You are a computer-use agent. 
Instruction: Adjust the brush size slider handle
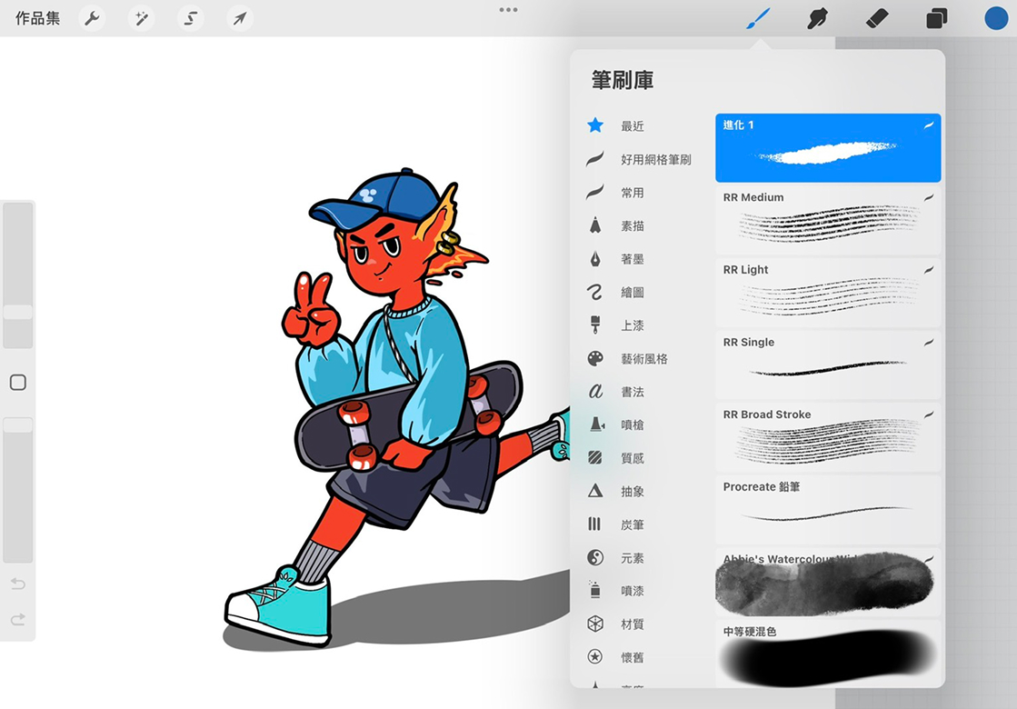click(x=18, y=312)
